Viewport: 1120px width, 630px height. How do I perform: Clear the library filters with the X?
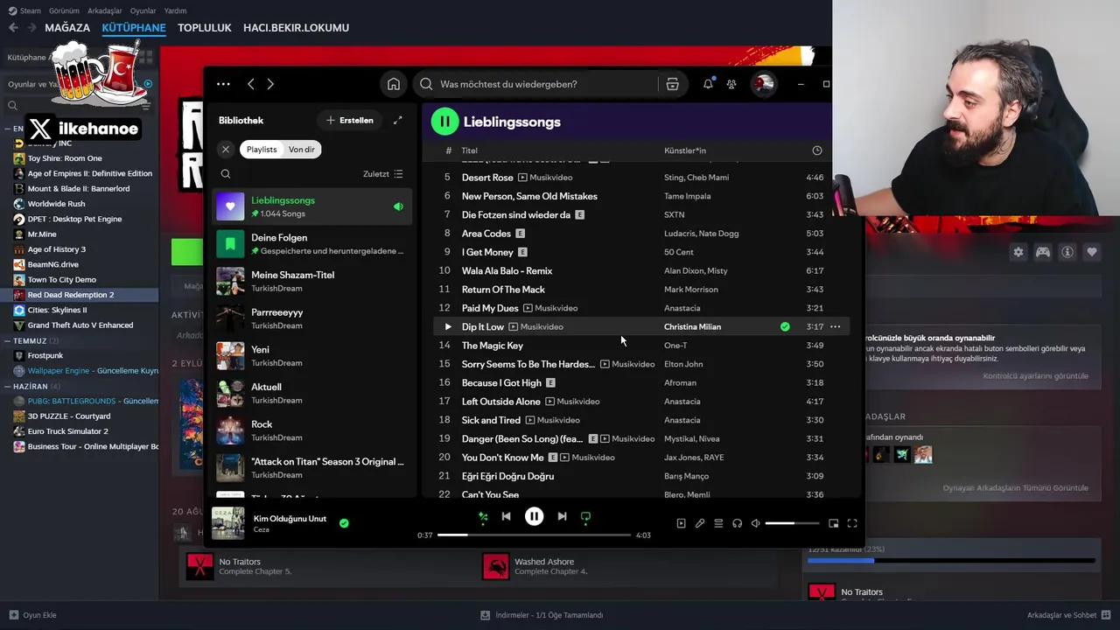tap(226, 150)
